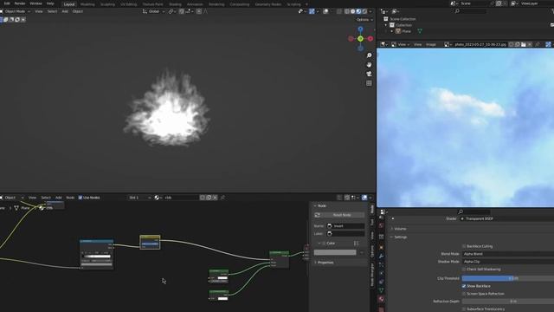Open the Slot 1 material slot dropdown
Viewport: 554px width, 312px height.
coord(139,198)
